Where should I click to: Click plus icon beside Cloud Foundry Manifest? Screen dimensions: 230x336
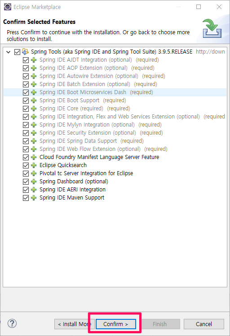point(34,157)
